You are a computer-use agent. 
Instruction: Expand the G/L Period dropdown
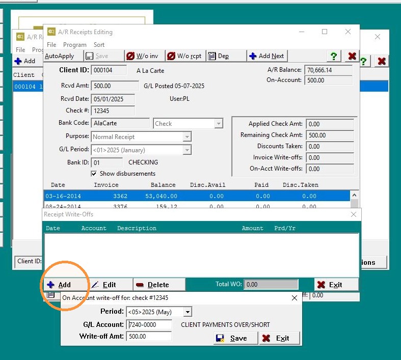pos(187,150)
